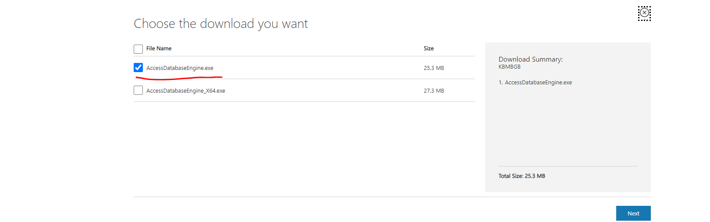The height and width of the screenshot is (222, 710).
Task: Click item 1 in the Download Summary list
Action: click(535, 83)
